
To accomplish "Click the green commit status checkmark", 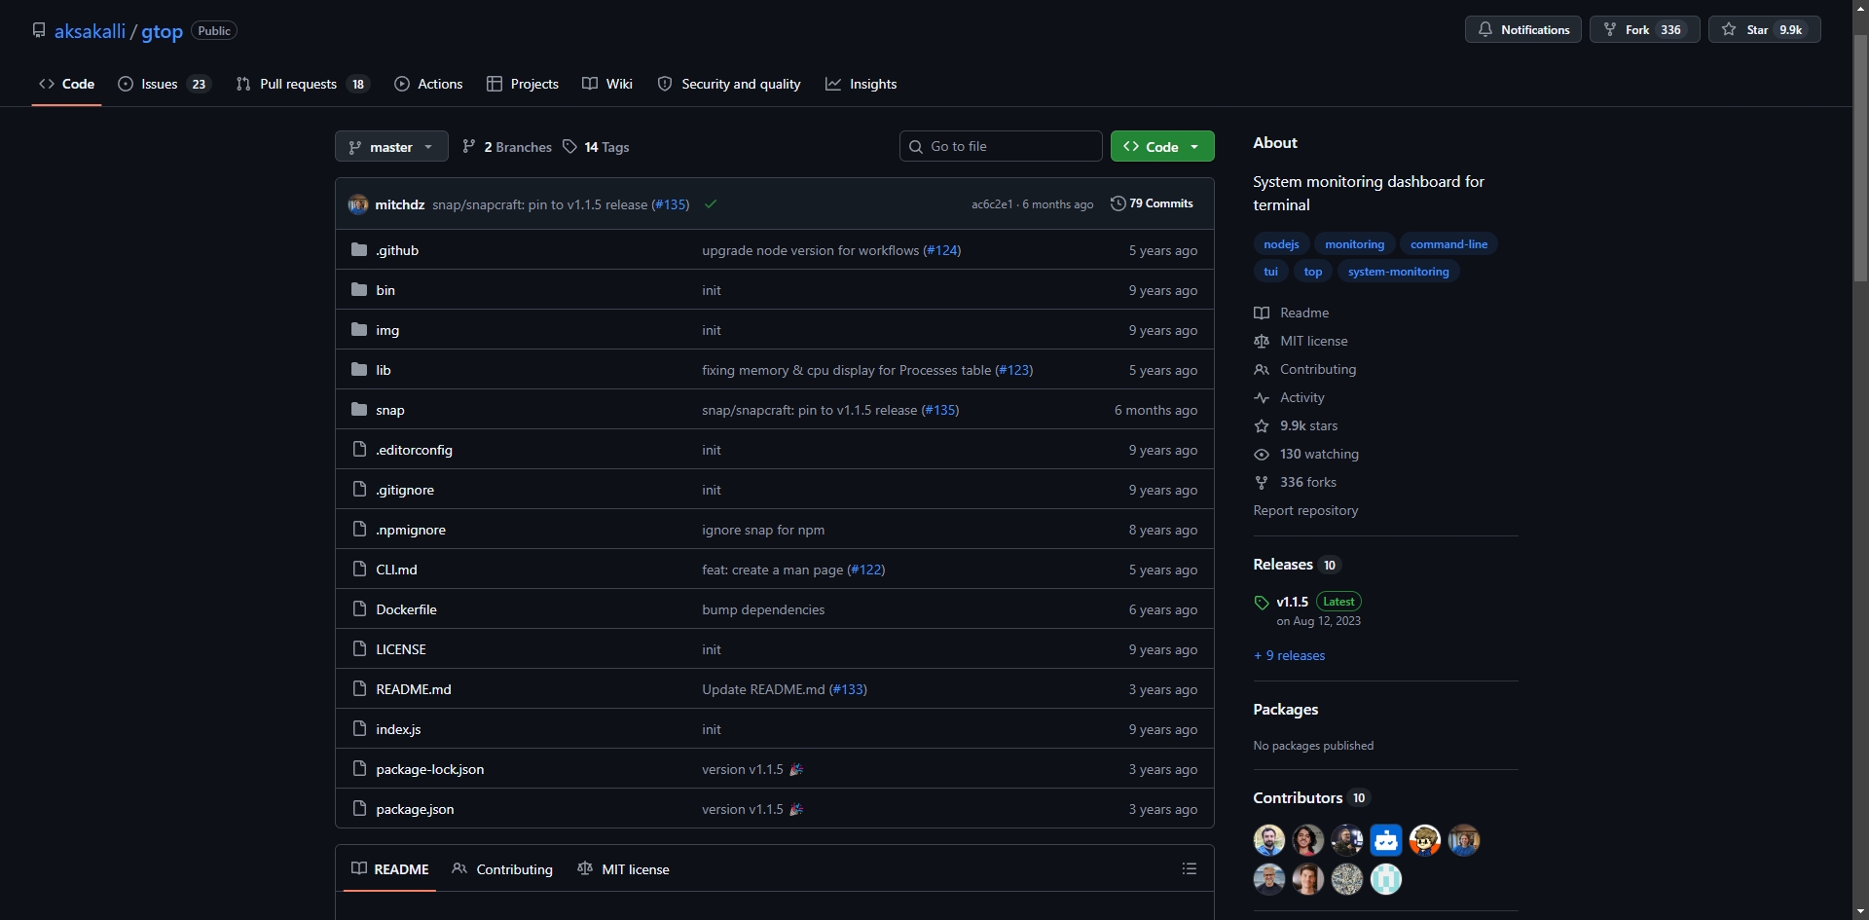I will point(711,204).
